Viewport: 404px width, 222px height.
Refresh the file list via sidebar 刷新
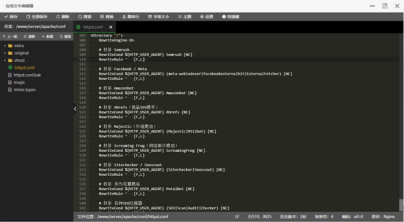coord(30,37)
